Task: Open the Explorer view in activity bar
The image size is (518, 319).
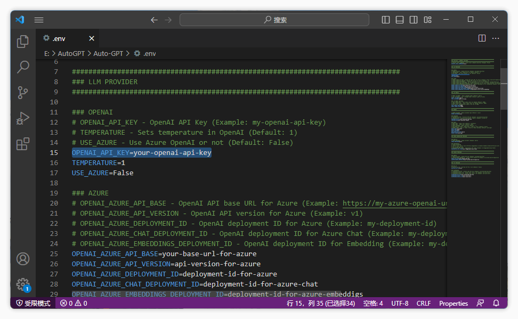Action: pos(23,42)
